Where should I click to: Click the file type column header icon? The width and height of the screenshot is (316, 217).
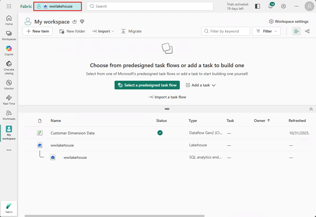pos(40,121)
